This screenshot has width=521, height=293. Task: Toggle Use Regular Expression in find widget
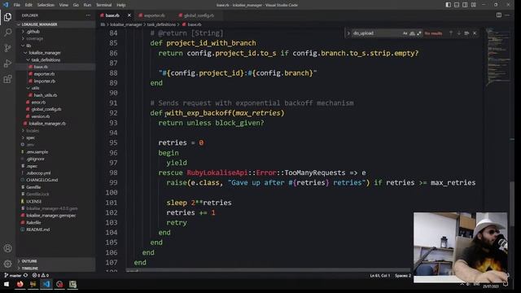point(419,33)
